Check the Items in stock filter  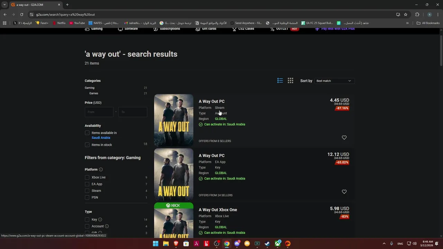[x=87, y=145]
